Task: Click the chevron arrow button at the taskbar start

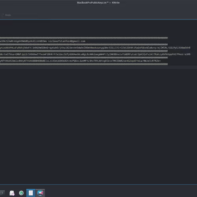Action: pyautogui.click(x=2, y=193)
